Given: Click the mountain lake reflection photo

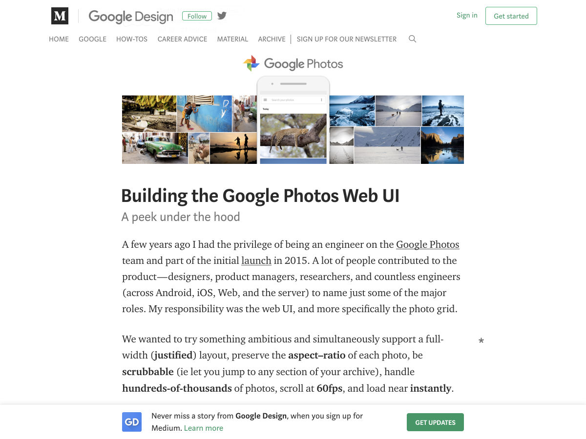Looking at the screenshot, I should coord(442,145).
